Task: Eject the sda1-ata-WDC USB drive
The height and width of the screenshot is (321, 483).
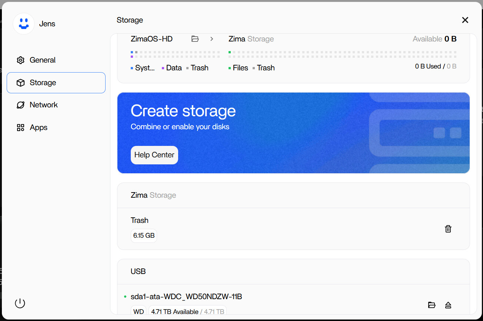Action: click(448, 305)
